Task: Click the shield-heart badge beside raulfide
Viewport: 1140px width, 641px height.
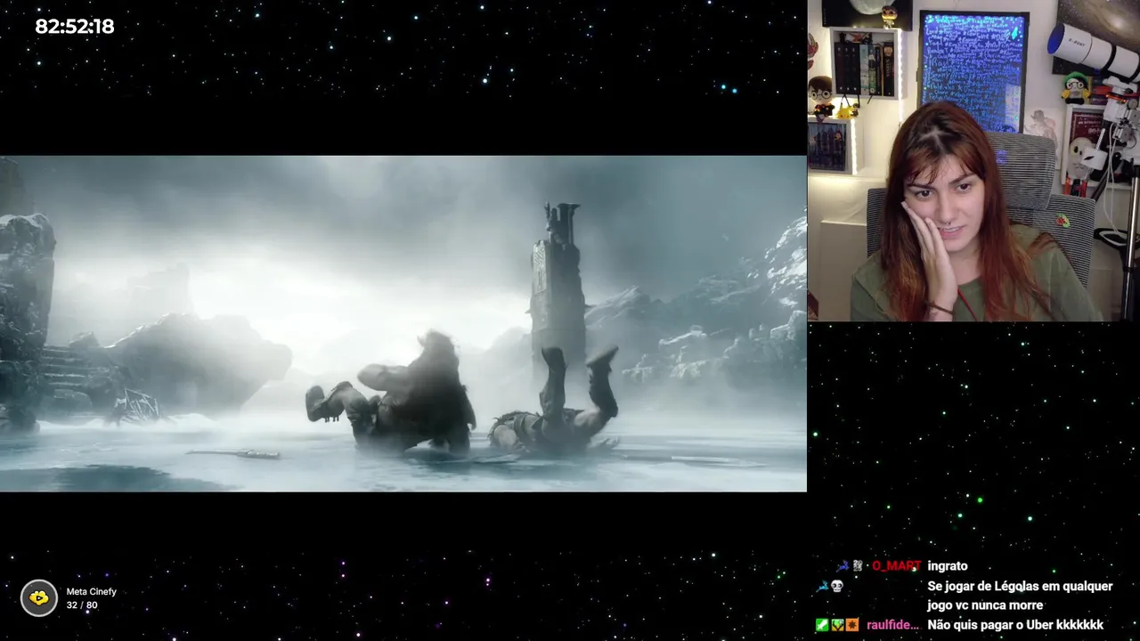Action: click(x=837, y=625)
